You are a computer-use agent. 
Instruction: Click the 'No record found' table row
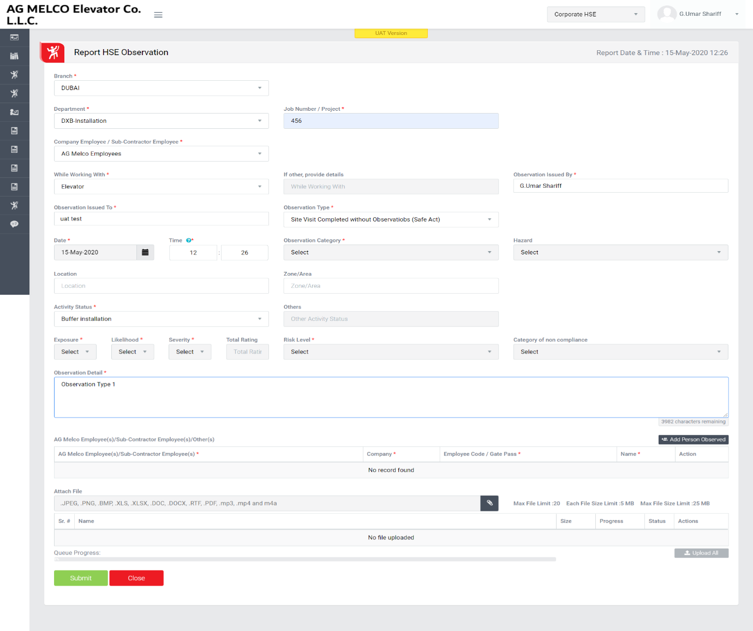(391, 470)
